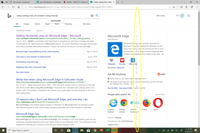The height and width of the screenshot is (133, 200).
Task: Open Displaying Menu Bar in Microsoft Edge link
Action: (x=31, y=67)
